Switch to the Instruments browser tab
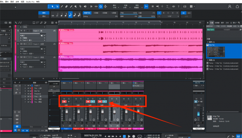 [x=212, y=23]
